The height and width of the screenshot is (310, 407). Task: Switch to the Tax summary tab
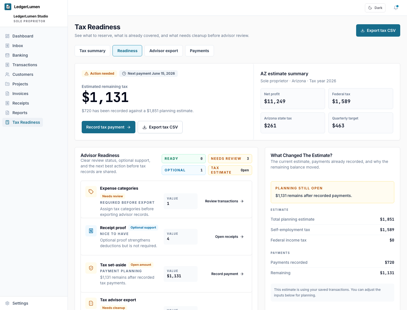coord(92,51)
